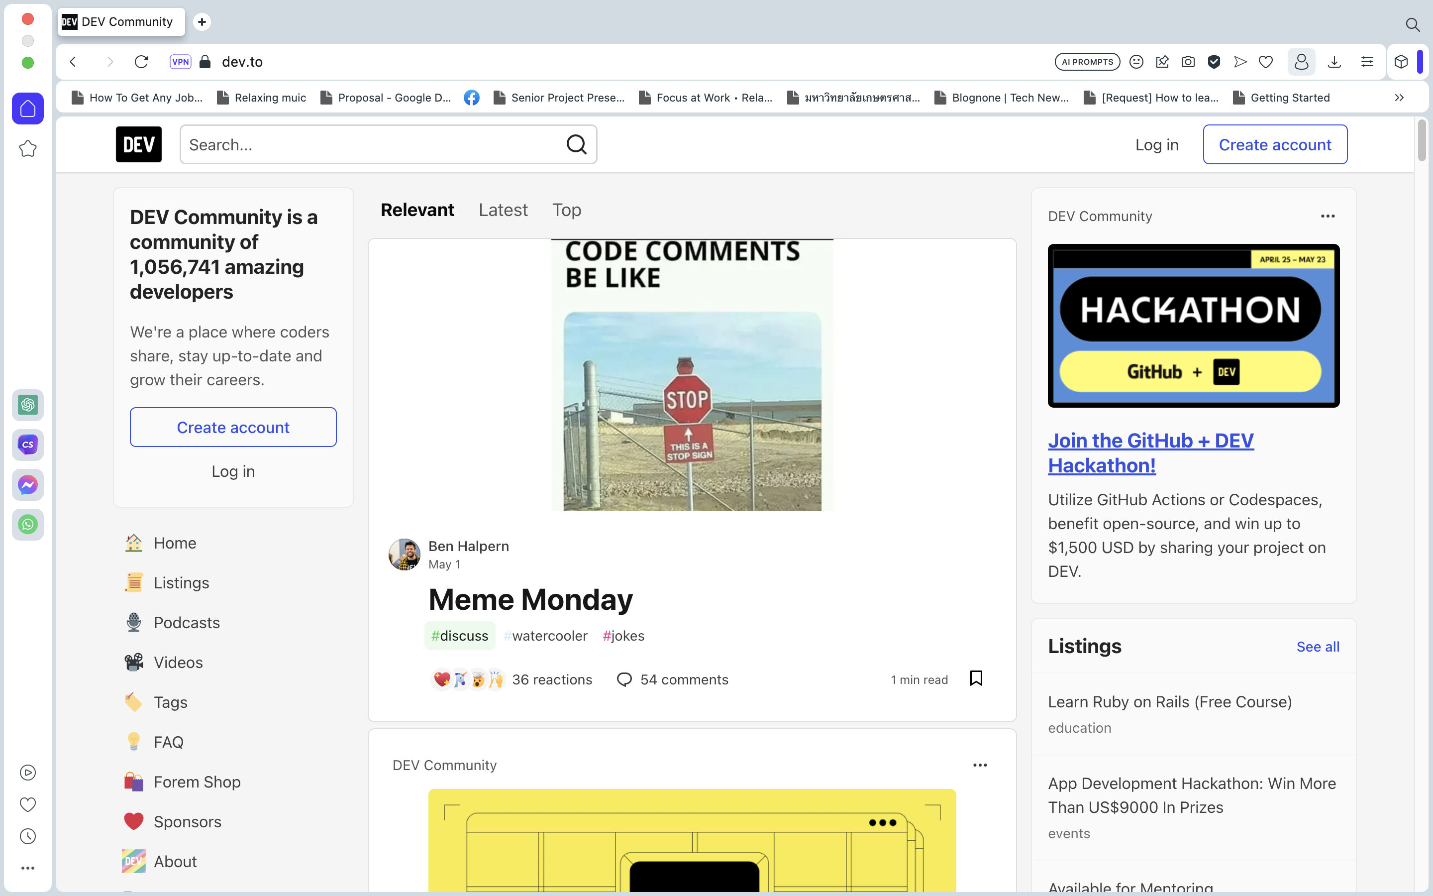Click the DEV logo to go home
The height and width of the screenshot is (896, 1433).
(x=138, y=144)
